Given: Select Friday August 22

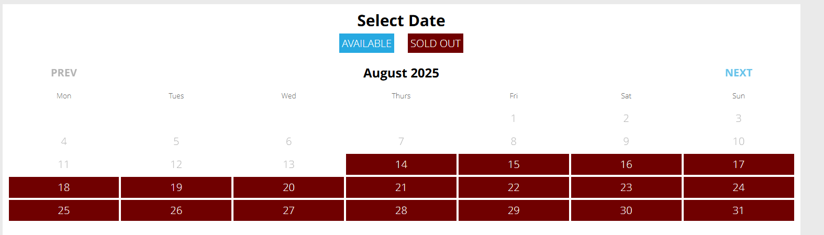Looking at the screenshot, I should [x=514, y=187].
